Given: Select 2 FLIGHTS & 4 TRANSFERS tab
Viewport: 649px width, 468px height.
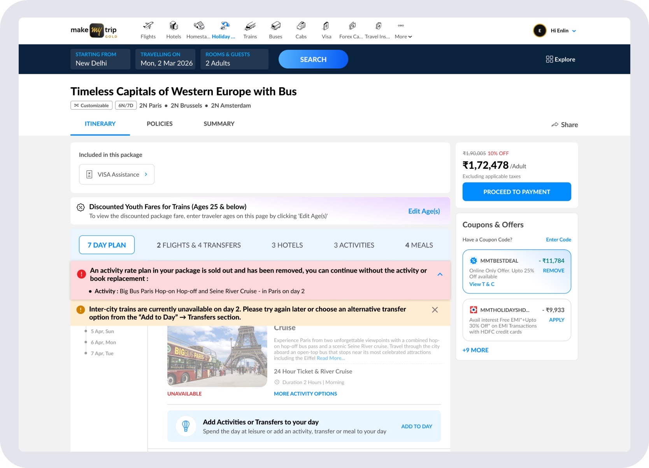Looking at the screenshot, I should 199,245.
